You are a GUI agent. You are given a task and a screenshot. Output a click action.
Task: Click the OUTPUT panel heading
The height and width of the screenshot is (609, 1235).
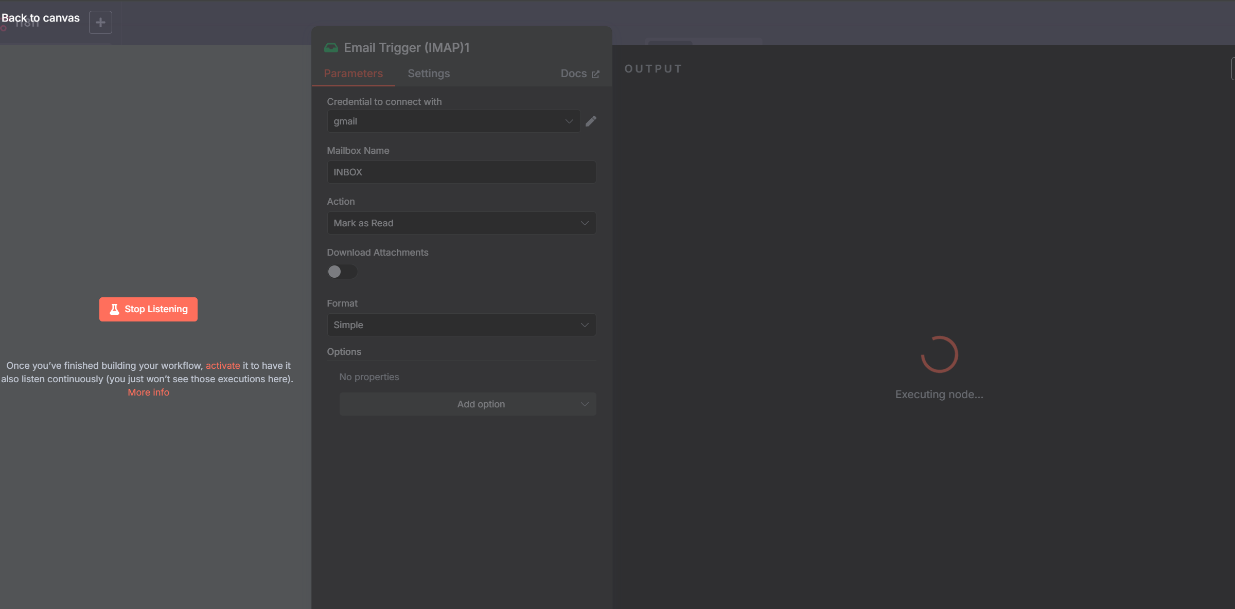[653, 69]
